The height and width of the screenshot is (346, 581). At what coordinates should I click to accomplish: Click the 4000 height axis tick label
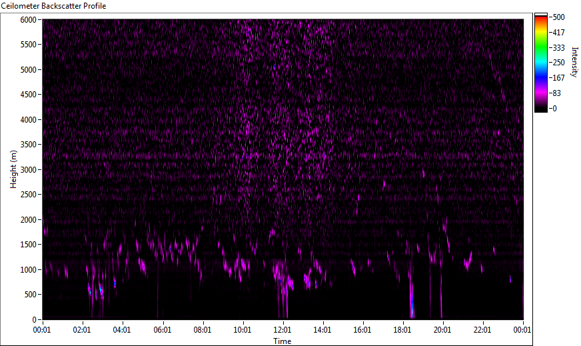[28, 120]
